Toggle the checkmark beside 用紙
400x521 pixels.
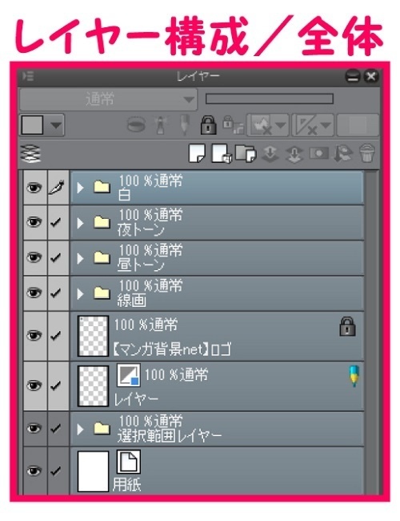pos(57,471)
